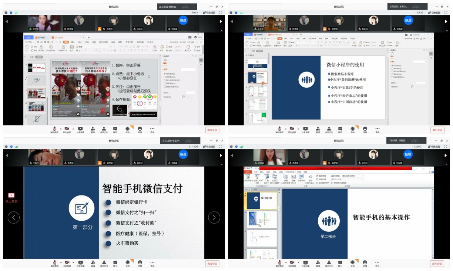Adjust the transparency slider in the 52:30 meeting's WPS panel

pos(419,87)
